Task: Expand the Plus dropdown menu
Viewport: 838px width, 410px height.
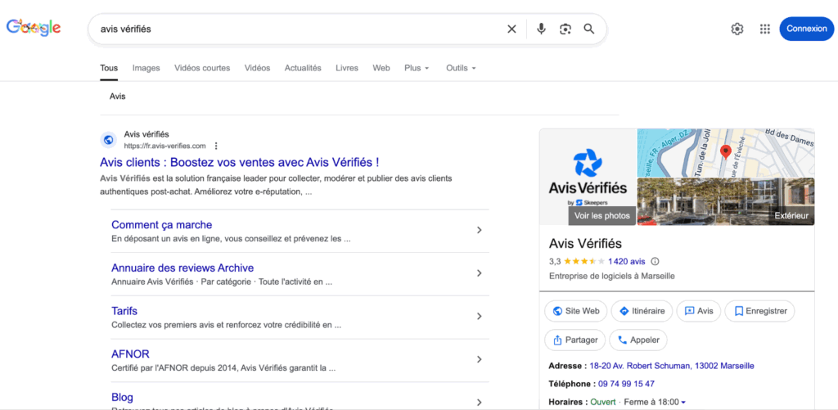Action: pos(417,69)
